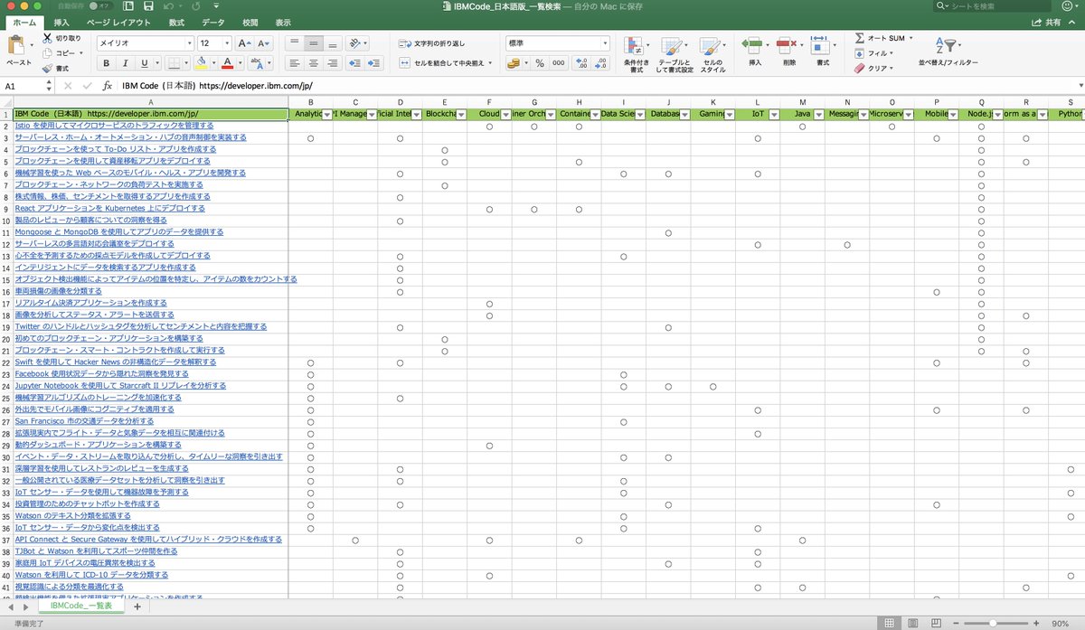Click the increase indent icon
Viewport: 1085px width, 630px height.
point(374,63)
